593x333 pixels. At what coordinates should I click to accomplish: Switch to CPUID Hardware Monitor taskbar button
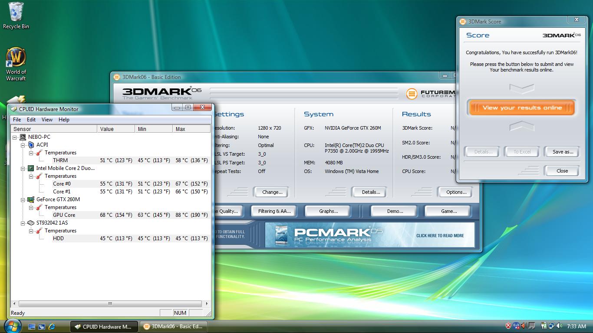pos(104,326)
